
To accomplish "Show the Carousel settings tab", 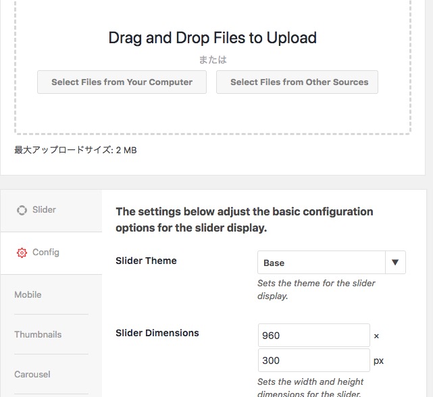I will click(32, 374).
